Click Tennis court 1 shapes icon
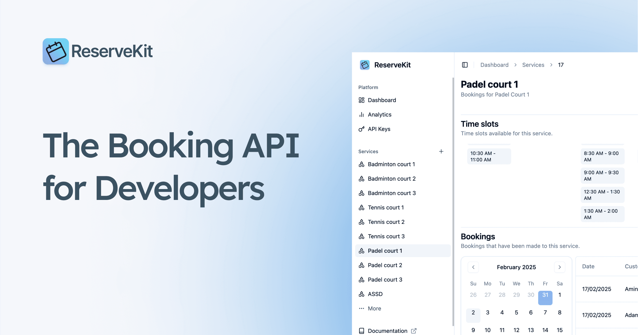Viewport: 638px width, 335px height. (x=361, y=207)
